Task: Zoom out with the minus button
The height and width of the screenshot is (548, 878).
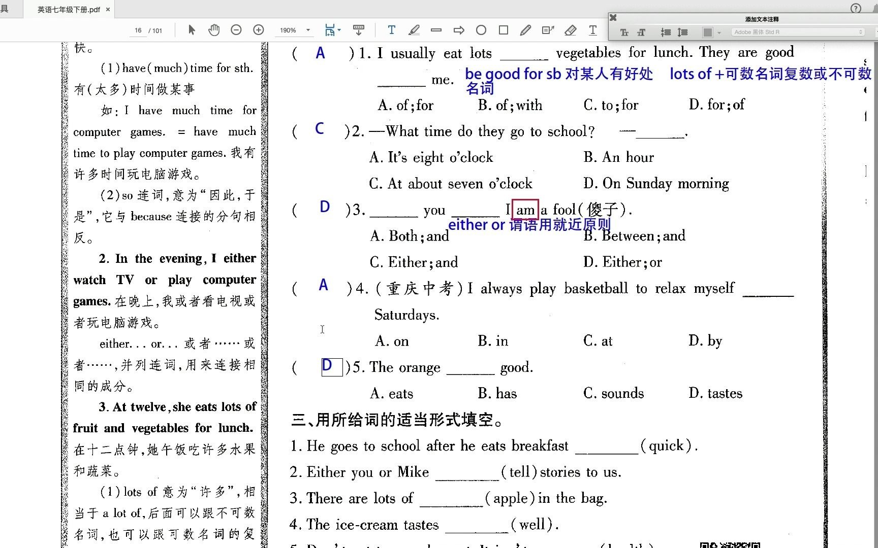Action: 236,30
